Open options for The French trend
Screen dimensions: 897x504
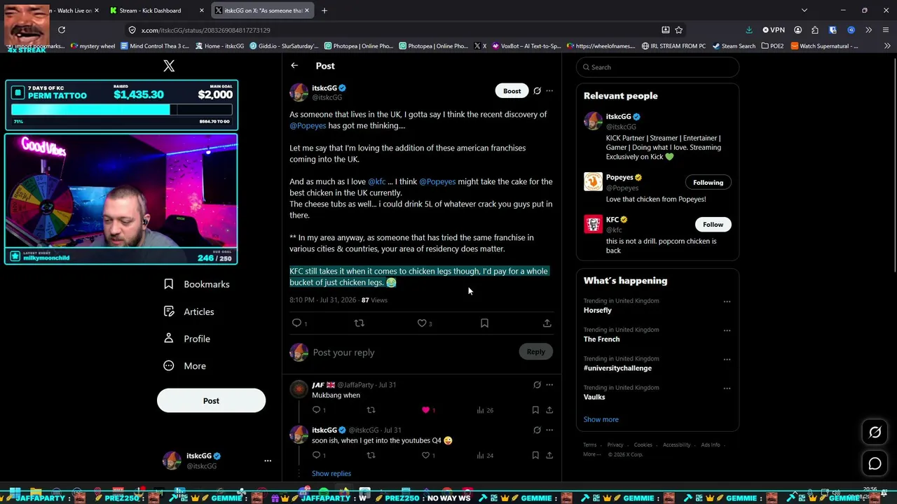pyautogui.click(x=727, y=330)
